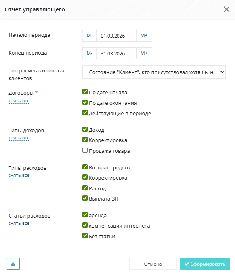Image resolution: width=235 pixels, height=275 pixels.
Task: Uncheck Выплата ЗП expense type
Action: [x=85, y=198]
